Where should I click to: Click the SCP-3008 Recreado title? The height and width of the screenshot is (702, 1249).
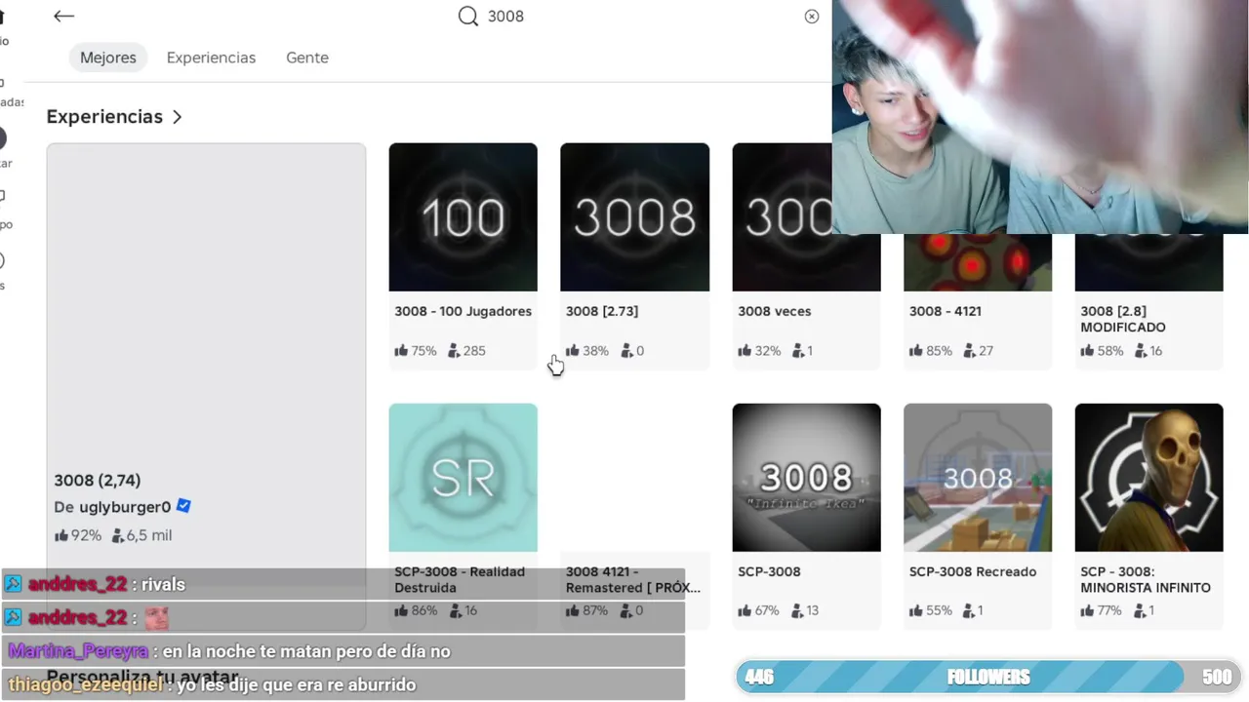point(973,571)
